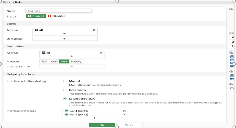
Task: Add an entry to User group
Action: 64,39
